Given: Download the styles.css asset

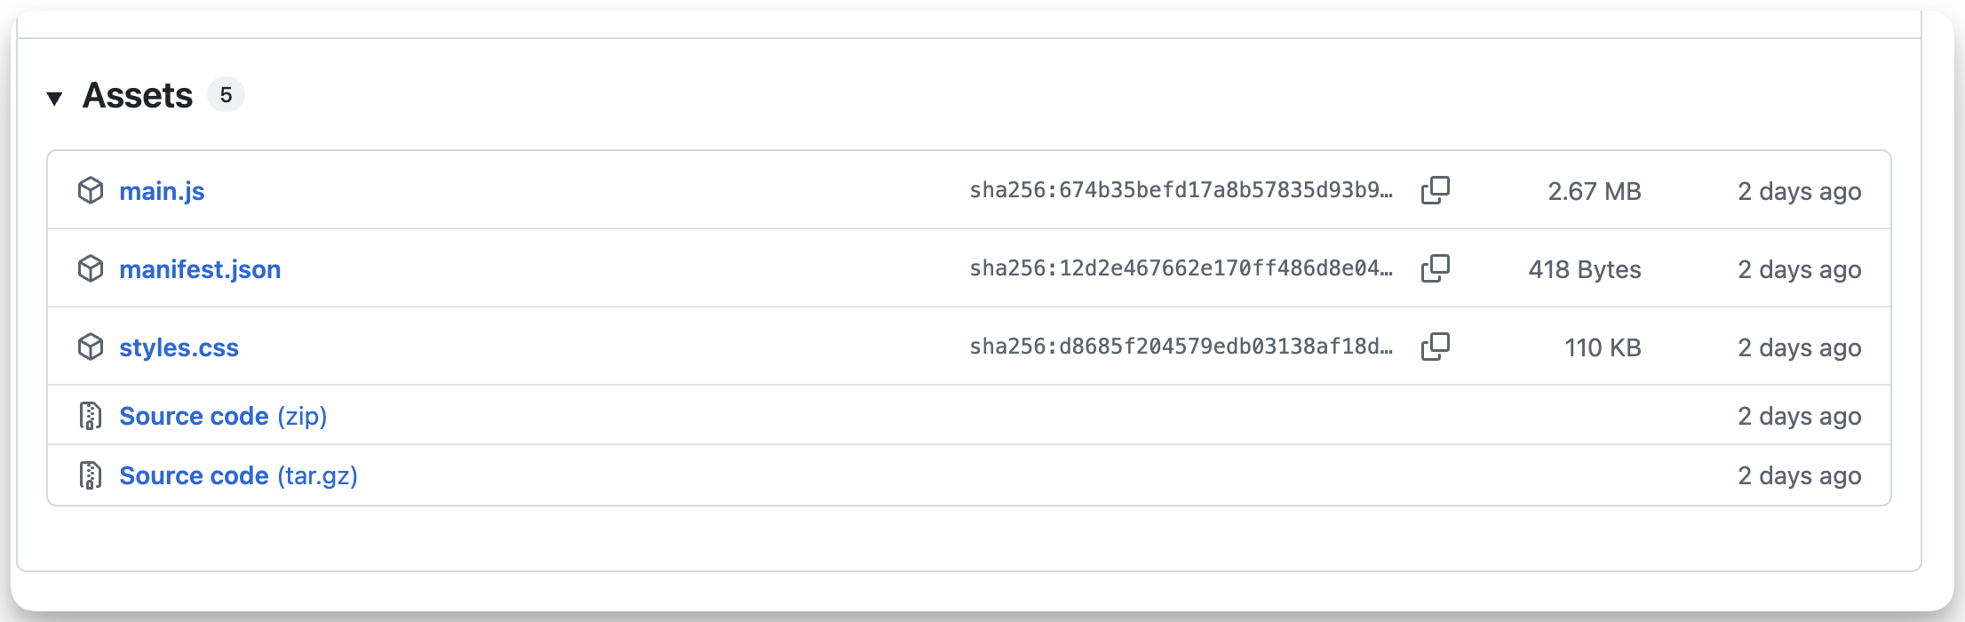Looking at the screenshot, I should click(179, 347).
